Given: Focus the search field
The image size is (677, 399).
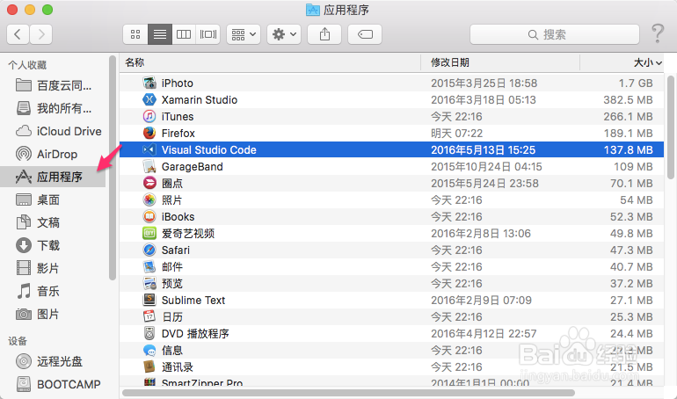Looking at the screenshot, I should pos(555,34).
